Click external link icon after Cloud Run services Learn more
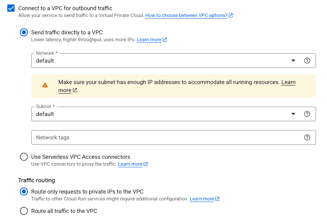This screenshot has height=221, width=327. pos(217,199)
